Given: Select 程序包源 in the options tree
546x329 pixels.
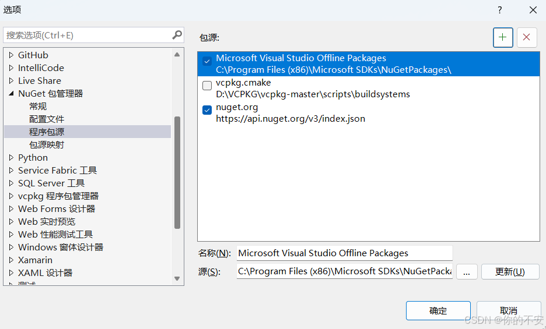Looking at the screenshot, I should point(47,132).
